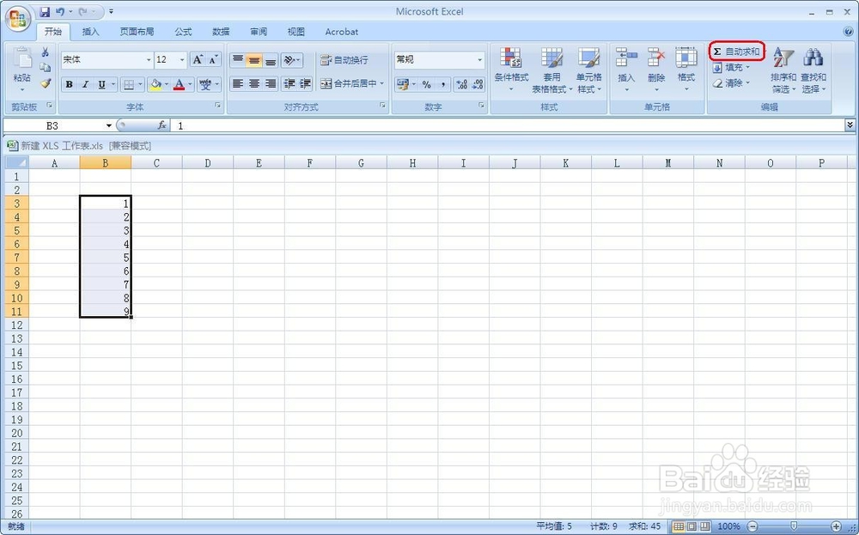
Task: Apply percent style
Action: tap(426, 84)
